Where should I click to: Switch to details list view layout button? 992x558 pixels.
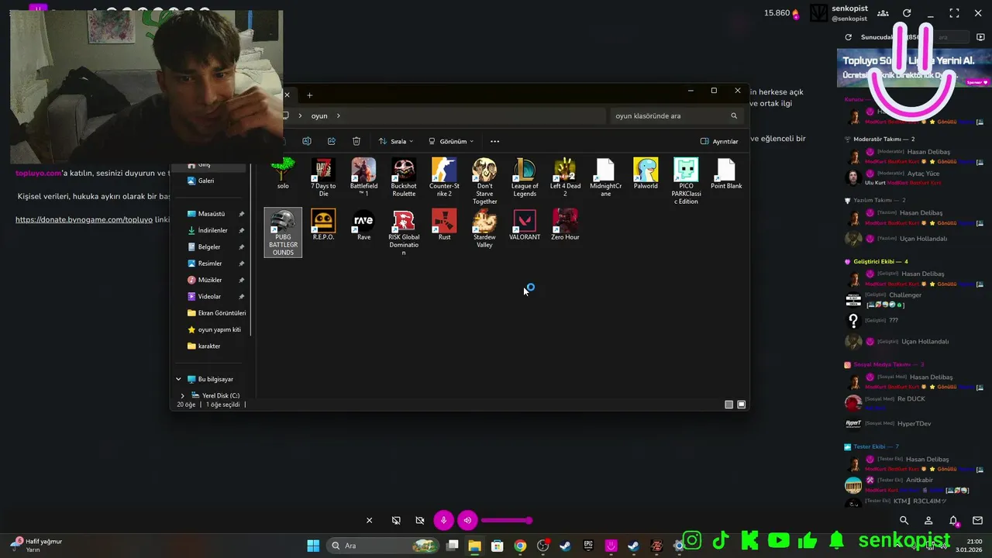click(x=728, y=405)
